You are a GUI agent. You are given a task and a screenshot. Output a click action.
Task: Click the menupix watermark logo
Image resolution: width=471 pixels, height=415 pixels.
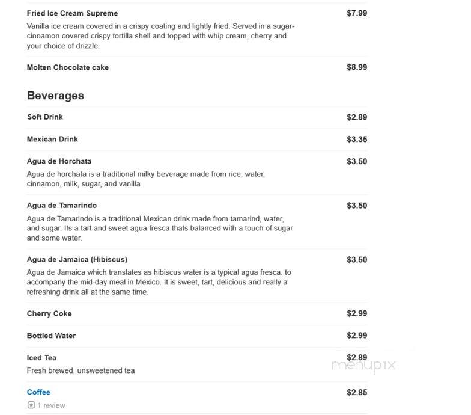[363, 366]
